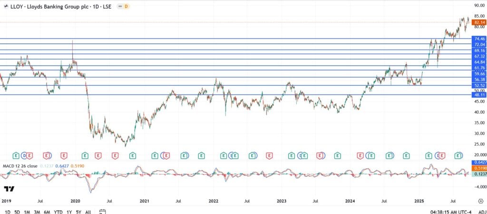Click the -4.000 MACD axis label
This screenshot has width=487, height=214.
tap(479, 187)
